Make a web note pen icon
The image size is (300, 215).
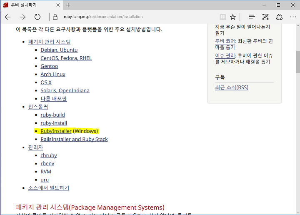[x=265, y=17]
